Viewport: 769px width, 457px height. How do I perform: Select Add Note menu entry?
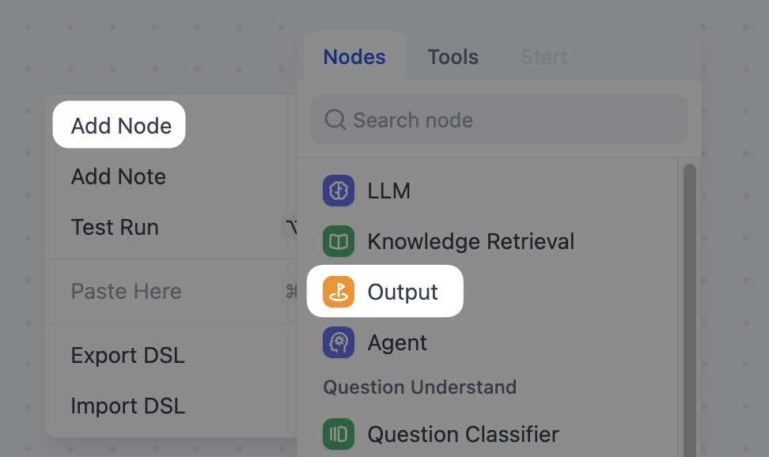click(119, 176)
